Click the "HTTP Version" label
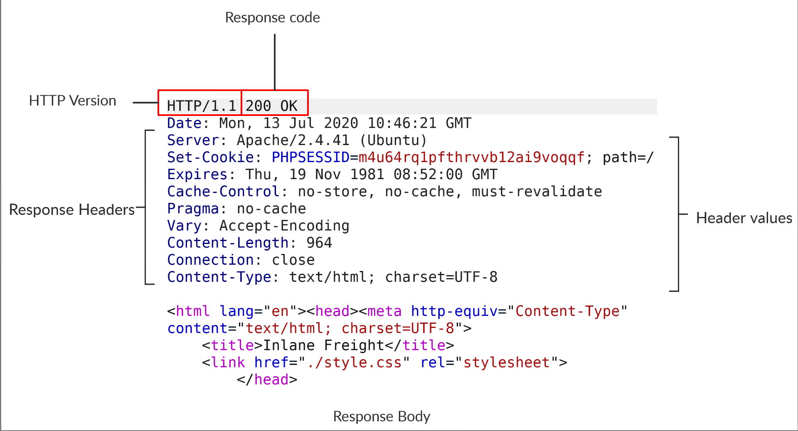The width and height of the screenshot is (798, 431). [x=72, y=101]
